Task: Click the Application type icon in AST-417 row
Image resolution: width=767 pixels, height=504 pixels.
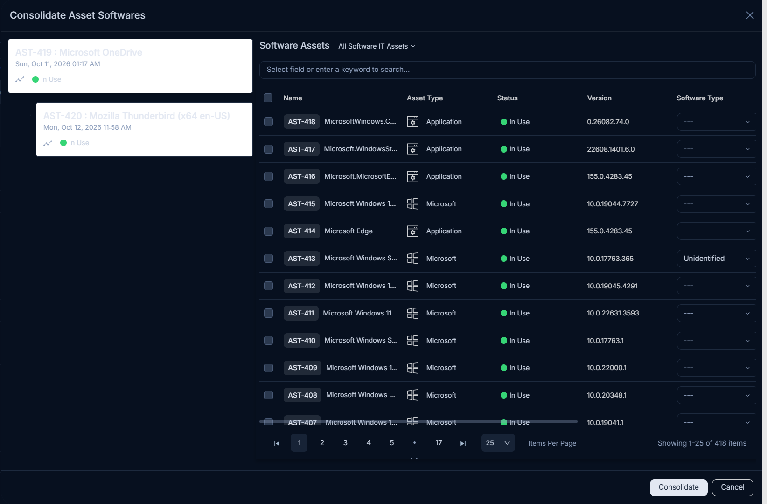Action: coord(413,149)
